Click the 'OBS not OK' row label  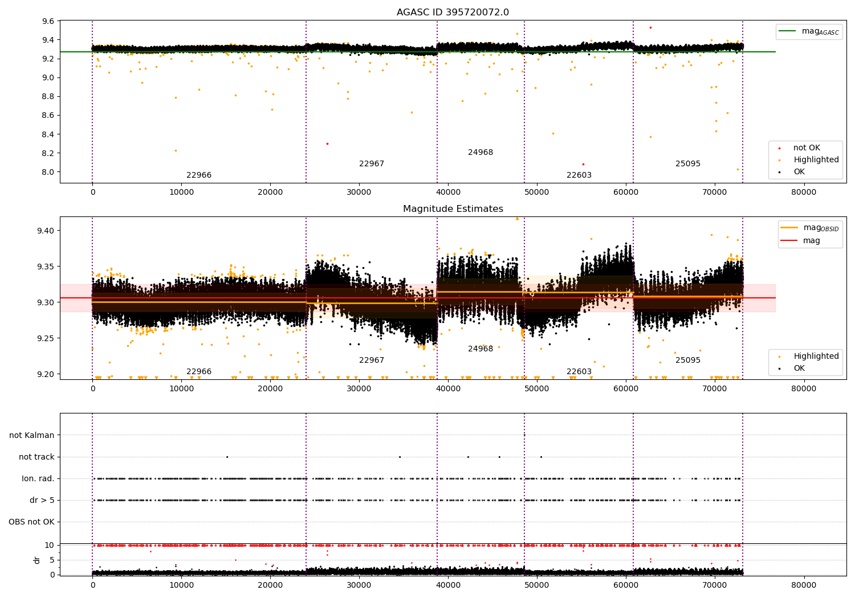point(31,522)
